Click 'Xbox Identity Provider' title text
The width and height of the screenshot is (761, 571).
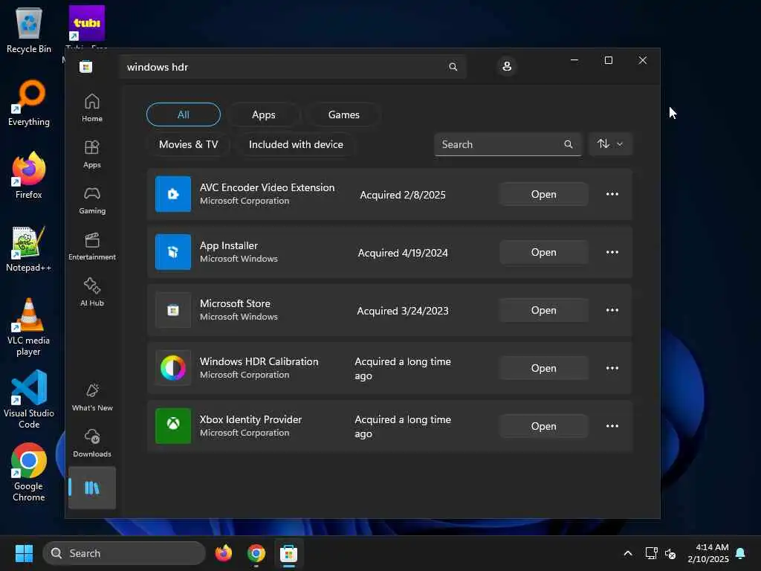250,419
